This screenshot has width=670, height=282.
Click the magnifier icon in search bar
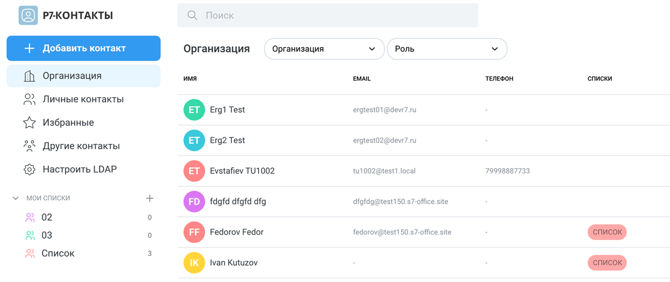(192, 16)
